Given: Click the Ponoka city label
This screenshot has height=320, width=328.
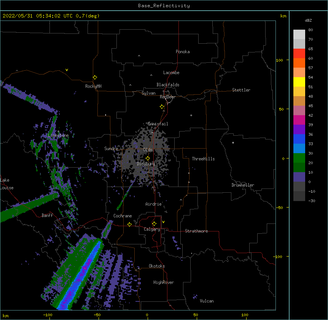Looking at the screenshot, I should coord(183,52).
